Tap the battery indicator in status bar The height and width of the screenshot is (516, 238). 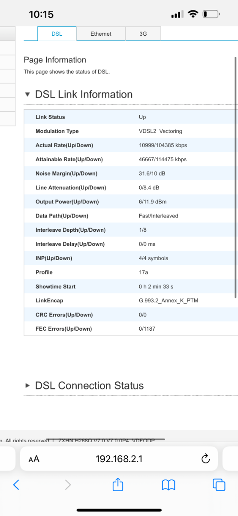click(x=211, y=14)
